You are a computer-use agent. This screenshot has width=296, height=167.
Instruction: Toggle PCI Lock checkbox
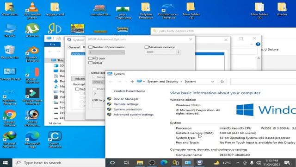[x=91, y=58]
